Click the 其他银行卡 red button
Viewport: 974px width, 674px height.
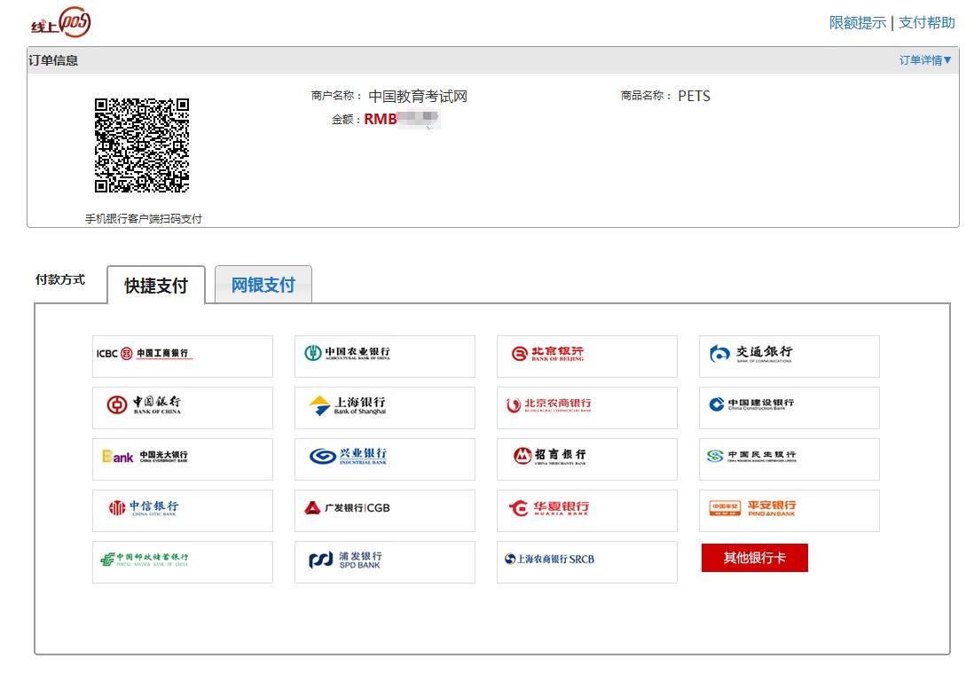[755, 558]
